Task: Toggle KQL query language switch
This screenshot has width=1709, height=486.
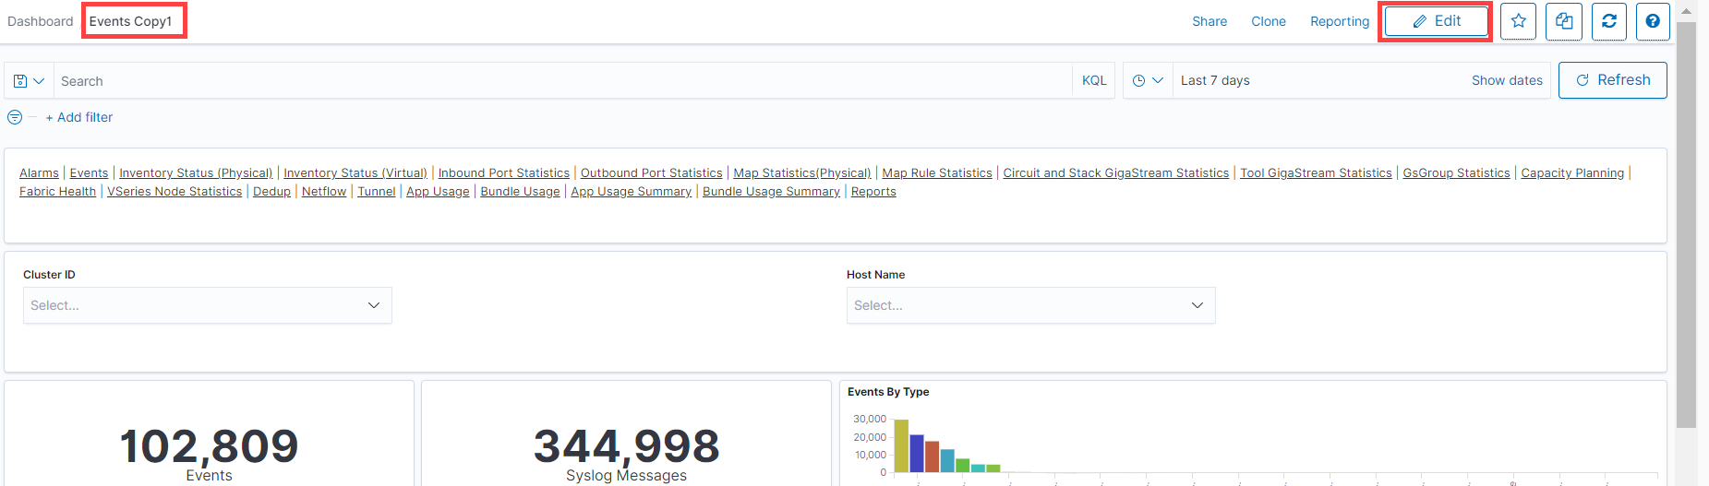Action: (x=1094, y=81)
